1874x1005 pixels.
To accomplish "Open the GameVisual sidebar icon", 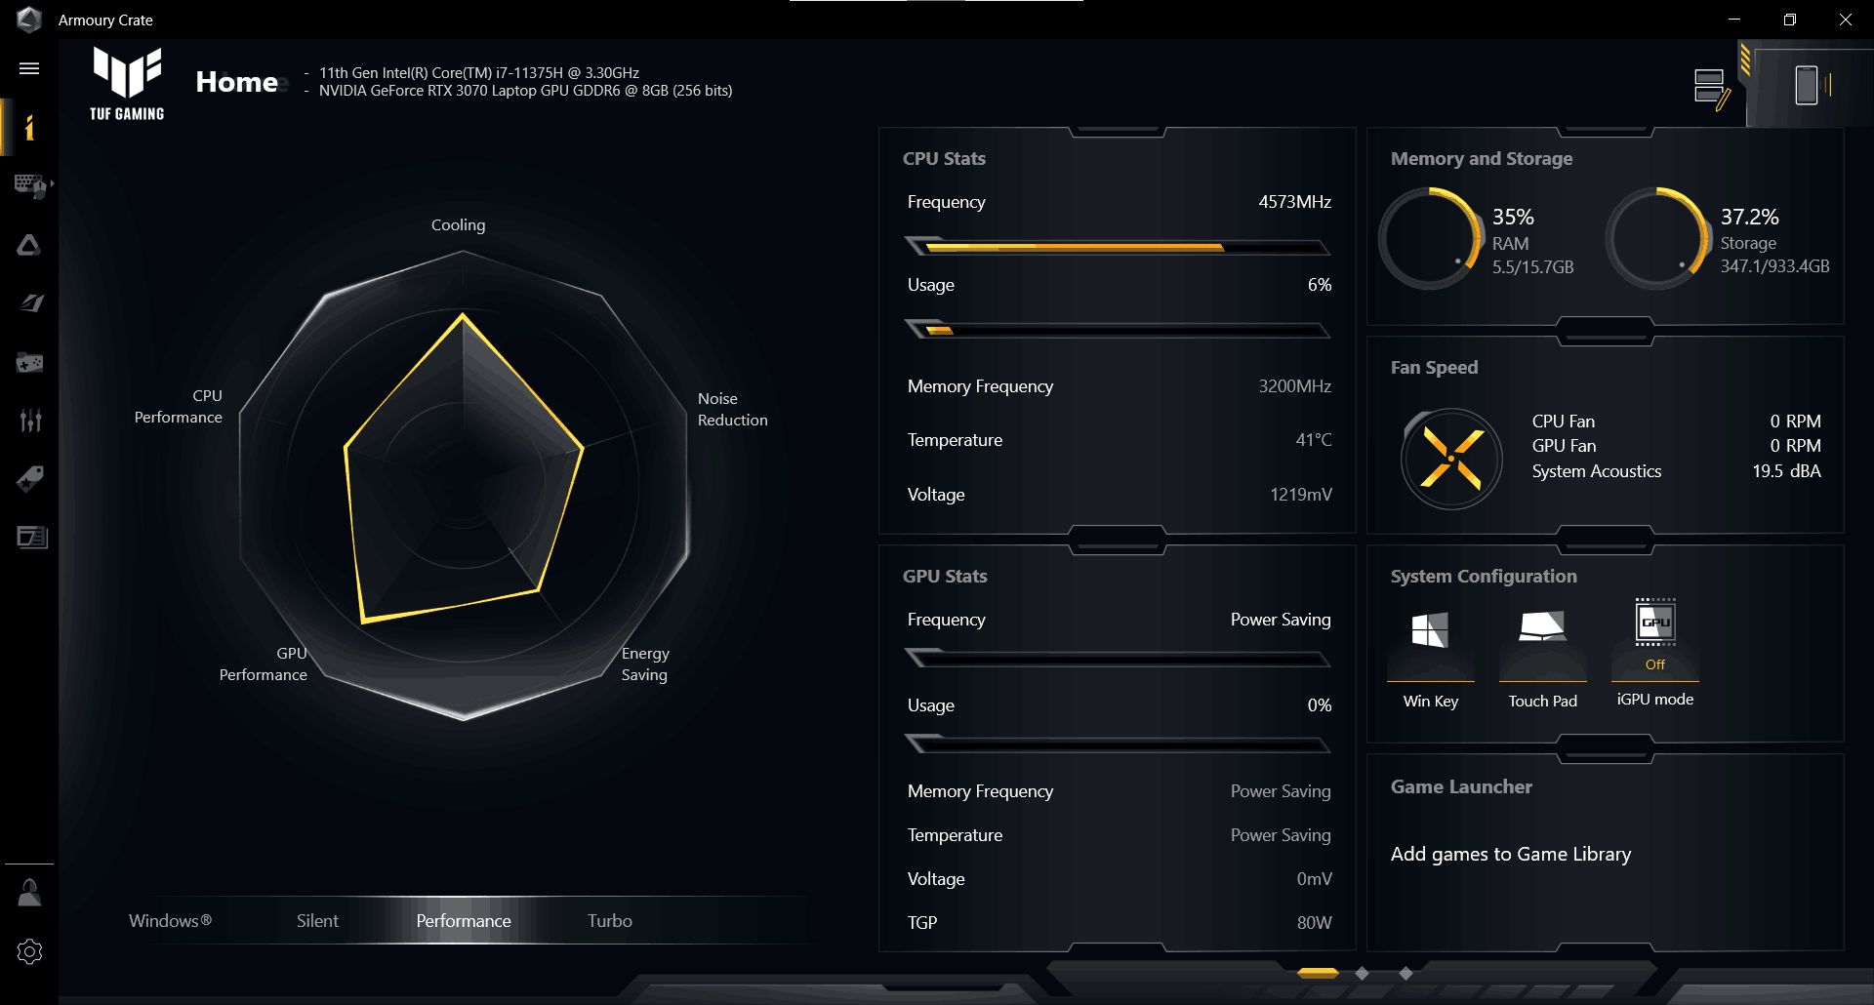I will tap(30, 303).
